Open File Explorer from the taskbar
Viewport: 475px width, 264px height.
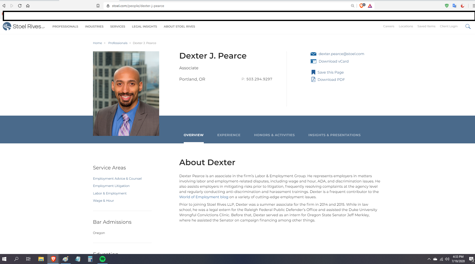click(41, 259)
